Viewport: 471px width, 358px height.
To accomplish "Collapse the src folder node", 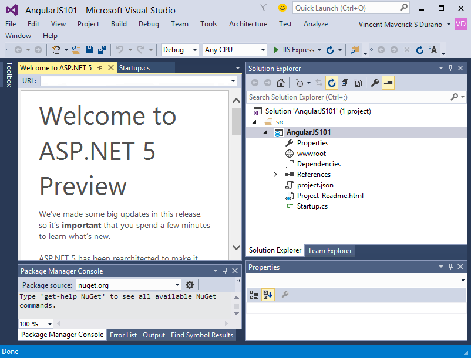I will [254, 122].
